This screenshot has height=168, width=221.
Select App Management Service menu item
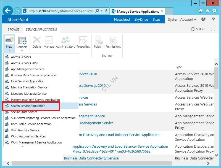pos(41,69)
